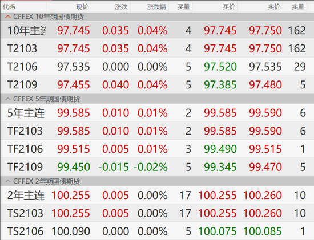Click TS2103 ask price 100.260

[x=263, y=213]
